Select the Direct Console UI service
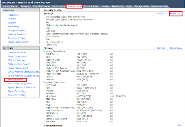 pos(54,42)
